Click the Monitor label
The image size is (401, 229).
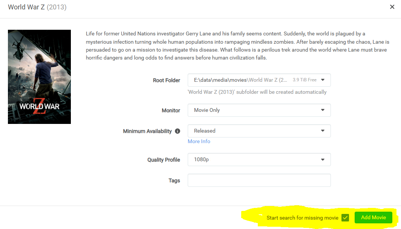point(171,110)
